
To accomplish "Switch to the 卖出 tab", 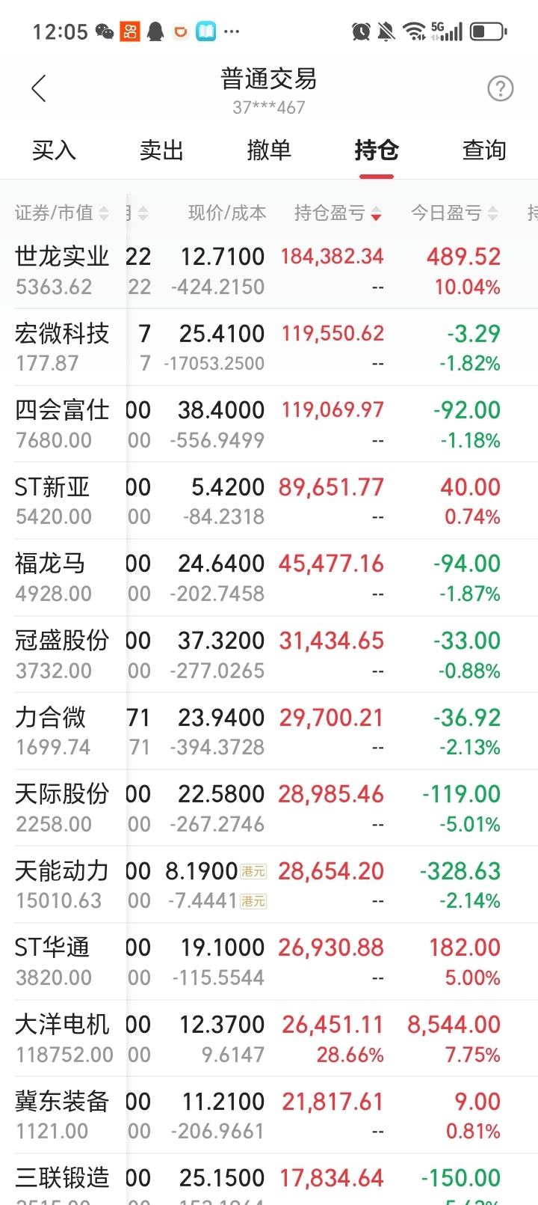I will pos(161,150).
